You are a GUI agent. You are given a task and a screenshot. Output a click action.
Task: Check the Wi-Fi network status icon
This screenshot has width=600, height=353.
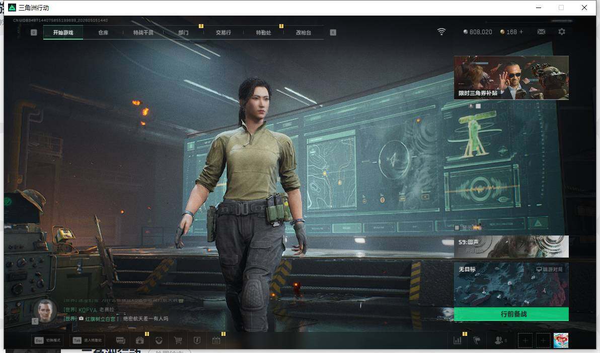(441, 32)
